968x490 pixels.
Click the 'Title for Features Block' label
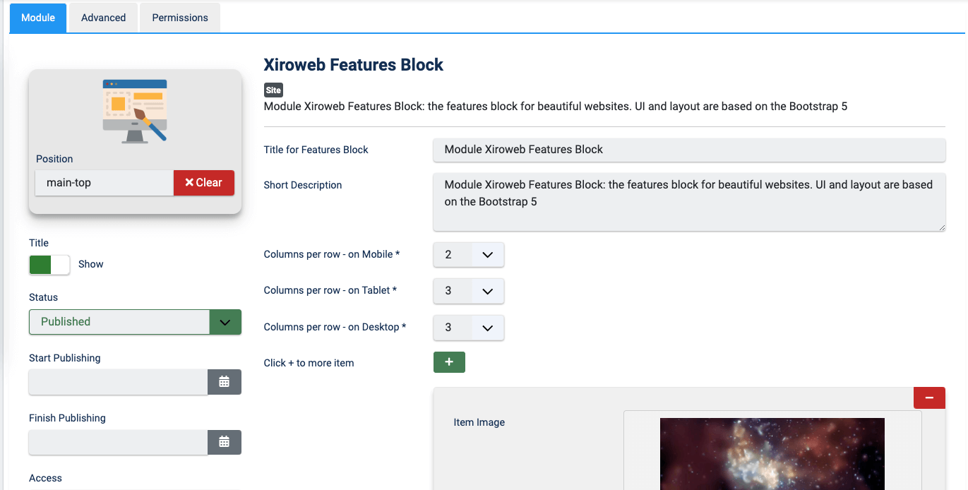[x=316, y=150]
